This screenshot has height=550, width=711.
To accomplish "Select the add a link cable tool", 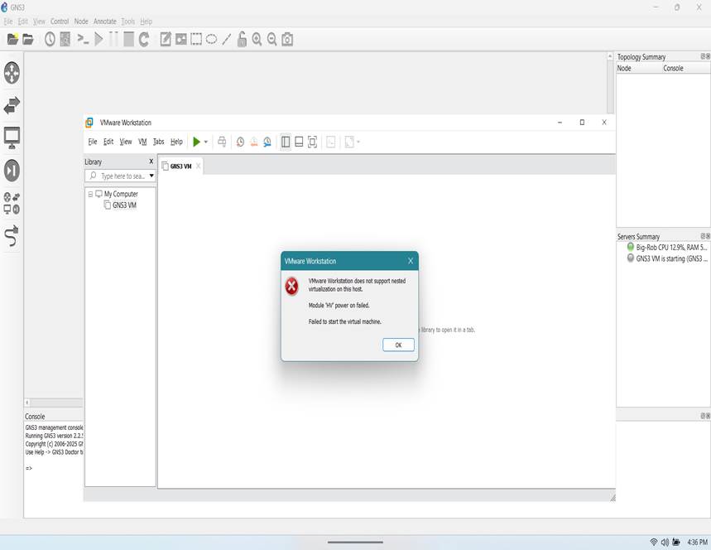I will [12, 237].
